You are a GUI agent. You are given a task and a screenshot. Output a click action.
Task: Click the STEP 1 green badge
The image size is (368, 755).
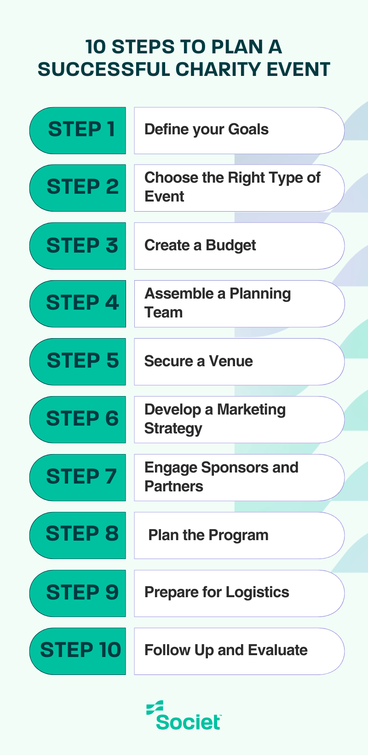pyautogui.click(x=78, y=130)
